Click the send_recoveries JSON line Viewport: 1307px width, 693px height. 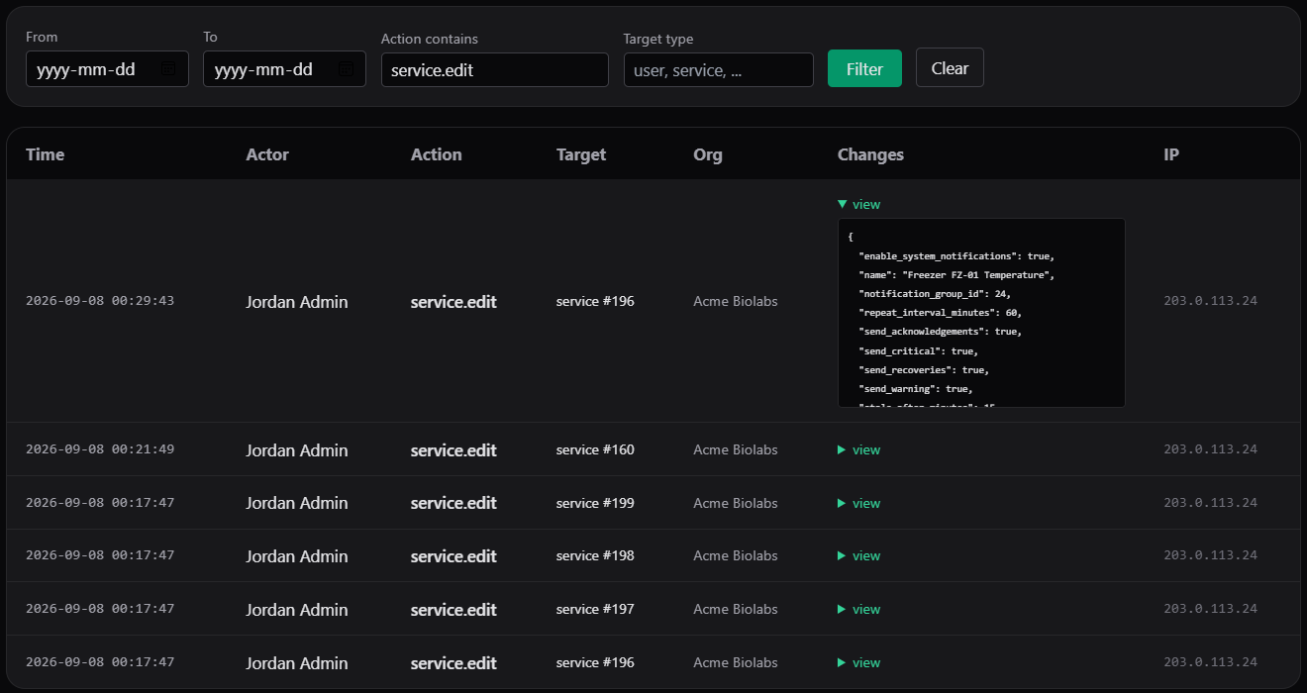pyautogui.click(x=924, y=369)
